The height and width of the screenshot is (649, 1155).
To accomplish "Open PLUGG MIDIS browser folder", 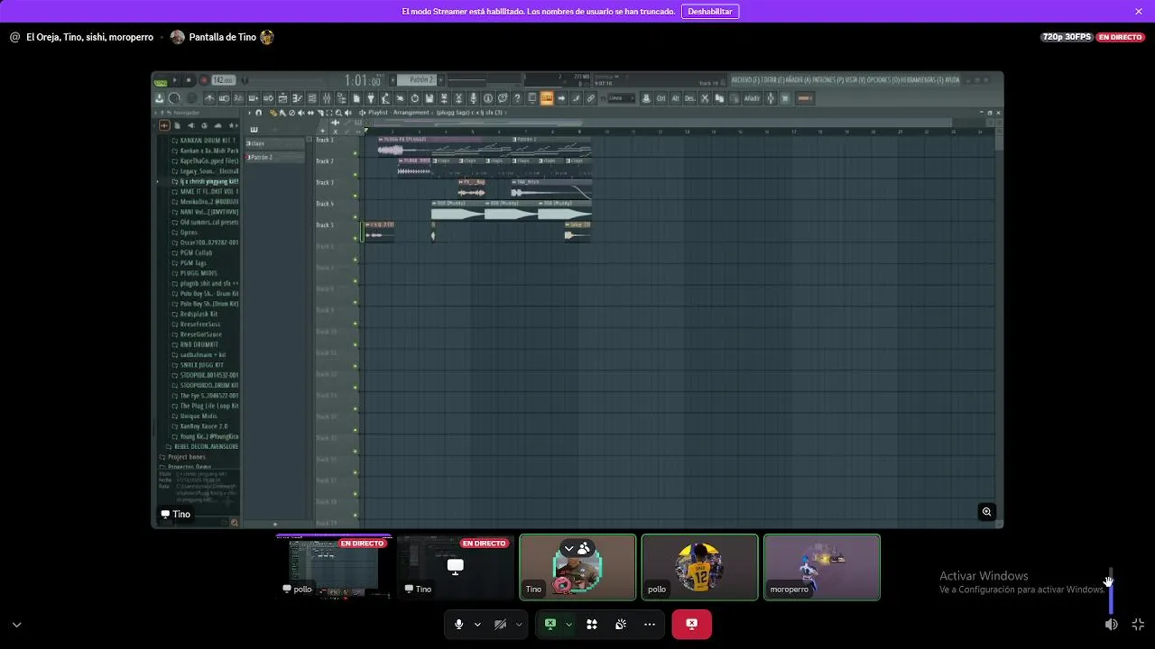I will point(198,273).
